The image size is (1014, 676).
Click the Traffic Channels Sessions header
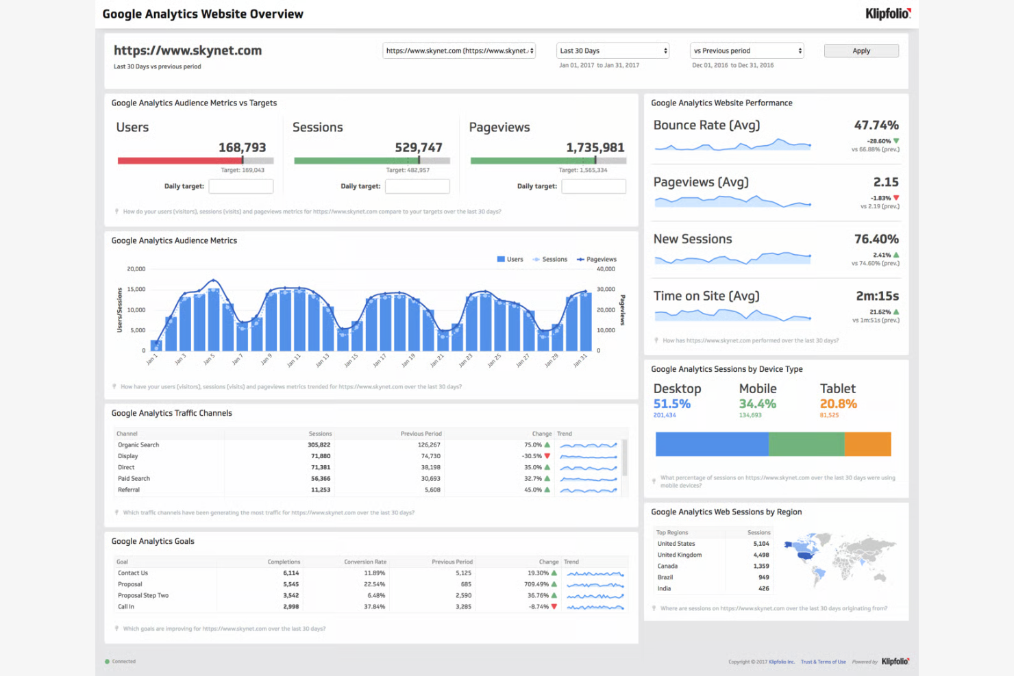click(320, 434)
